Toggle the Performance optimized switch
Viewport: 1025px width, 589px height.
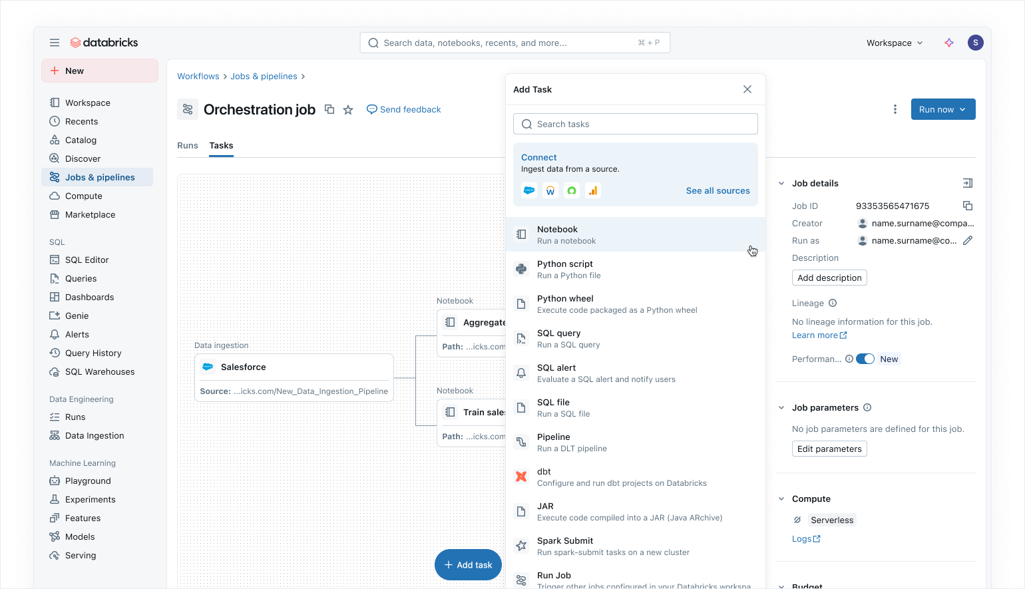pyautogui.click(x=865, y=359)
